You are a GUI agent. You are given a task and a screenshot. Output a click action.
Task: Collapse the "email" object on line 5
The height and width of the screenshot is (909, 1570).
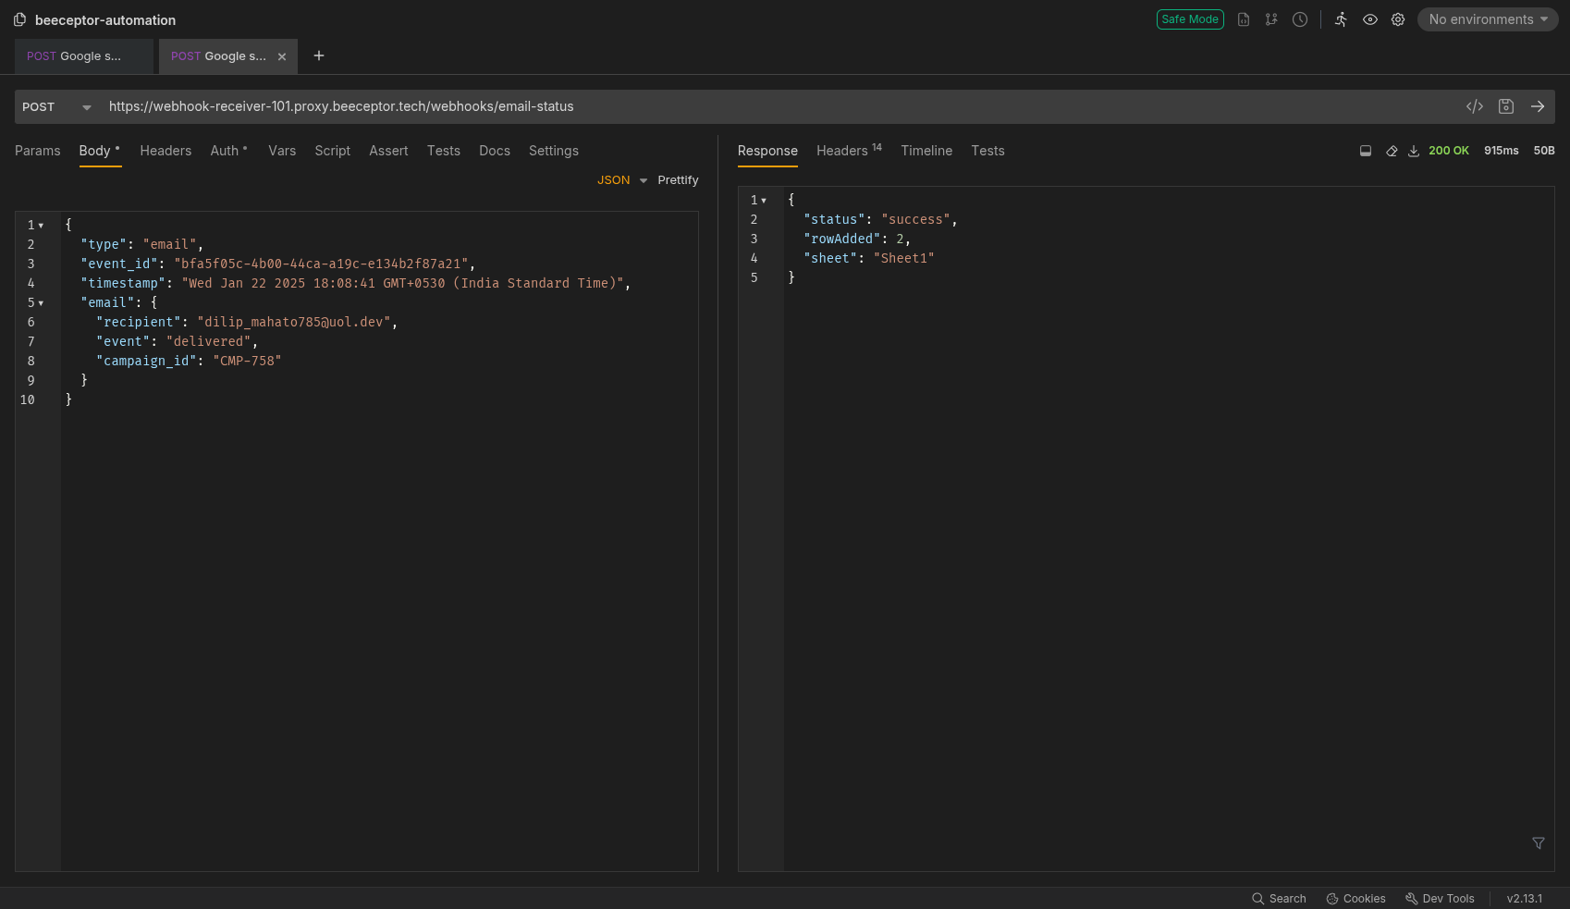pos(41,303)
